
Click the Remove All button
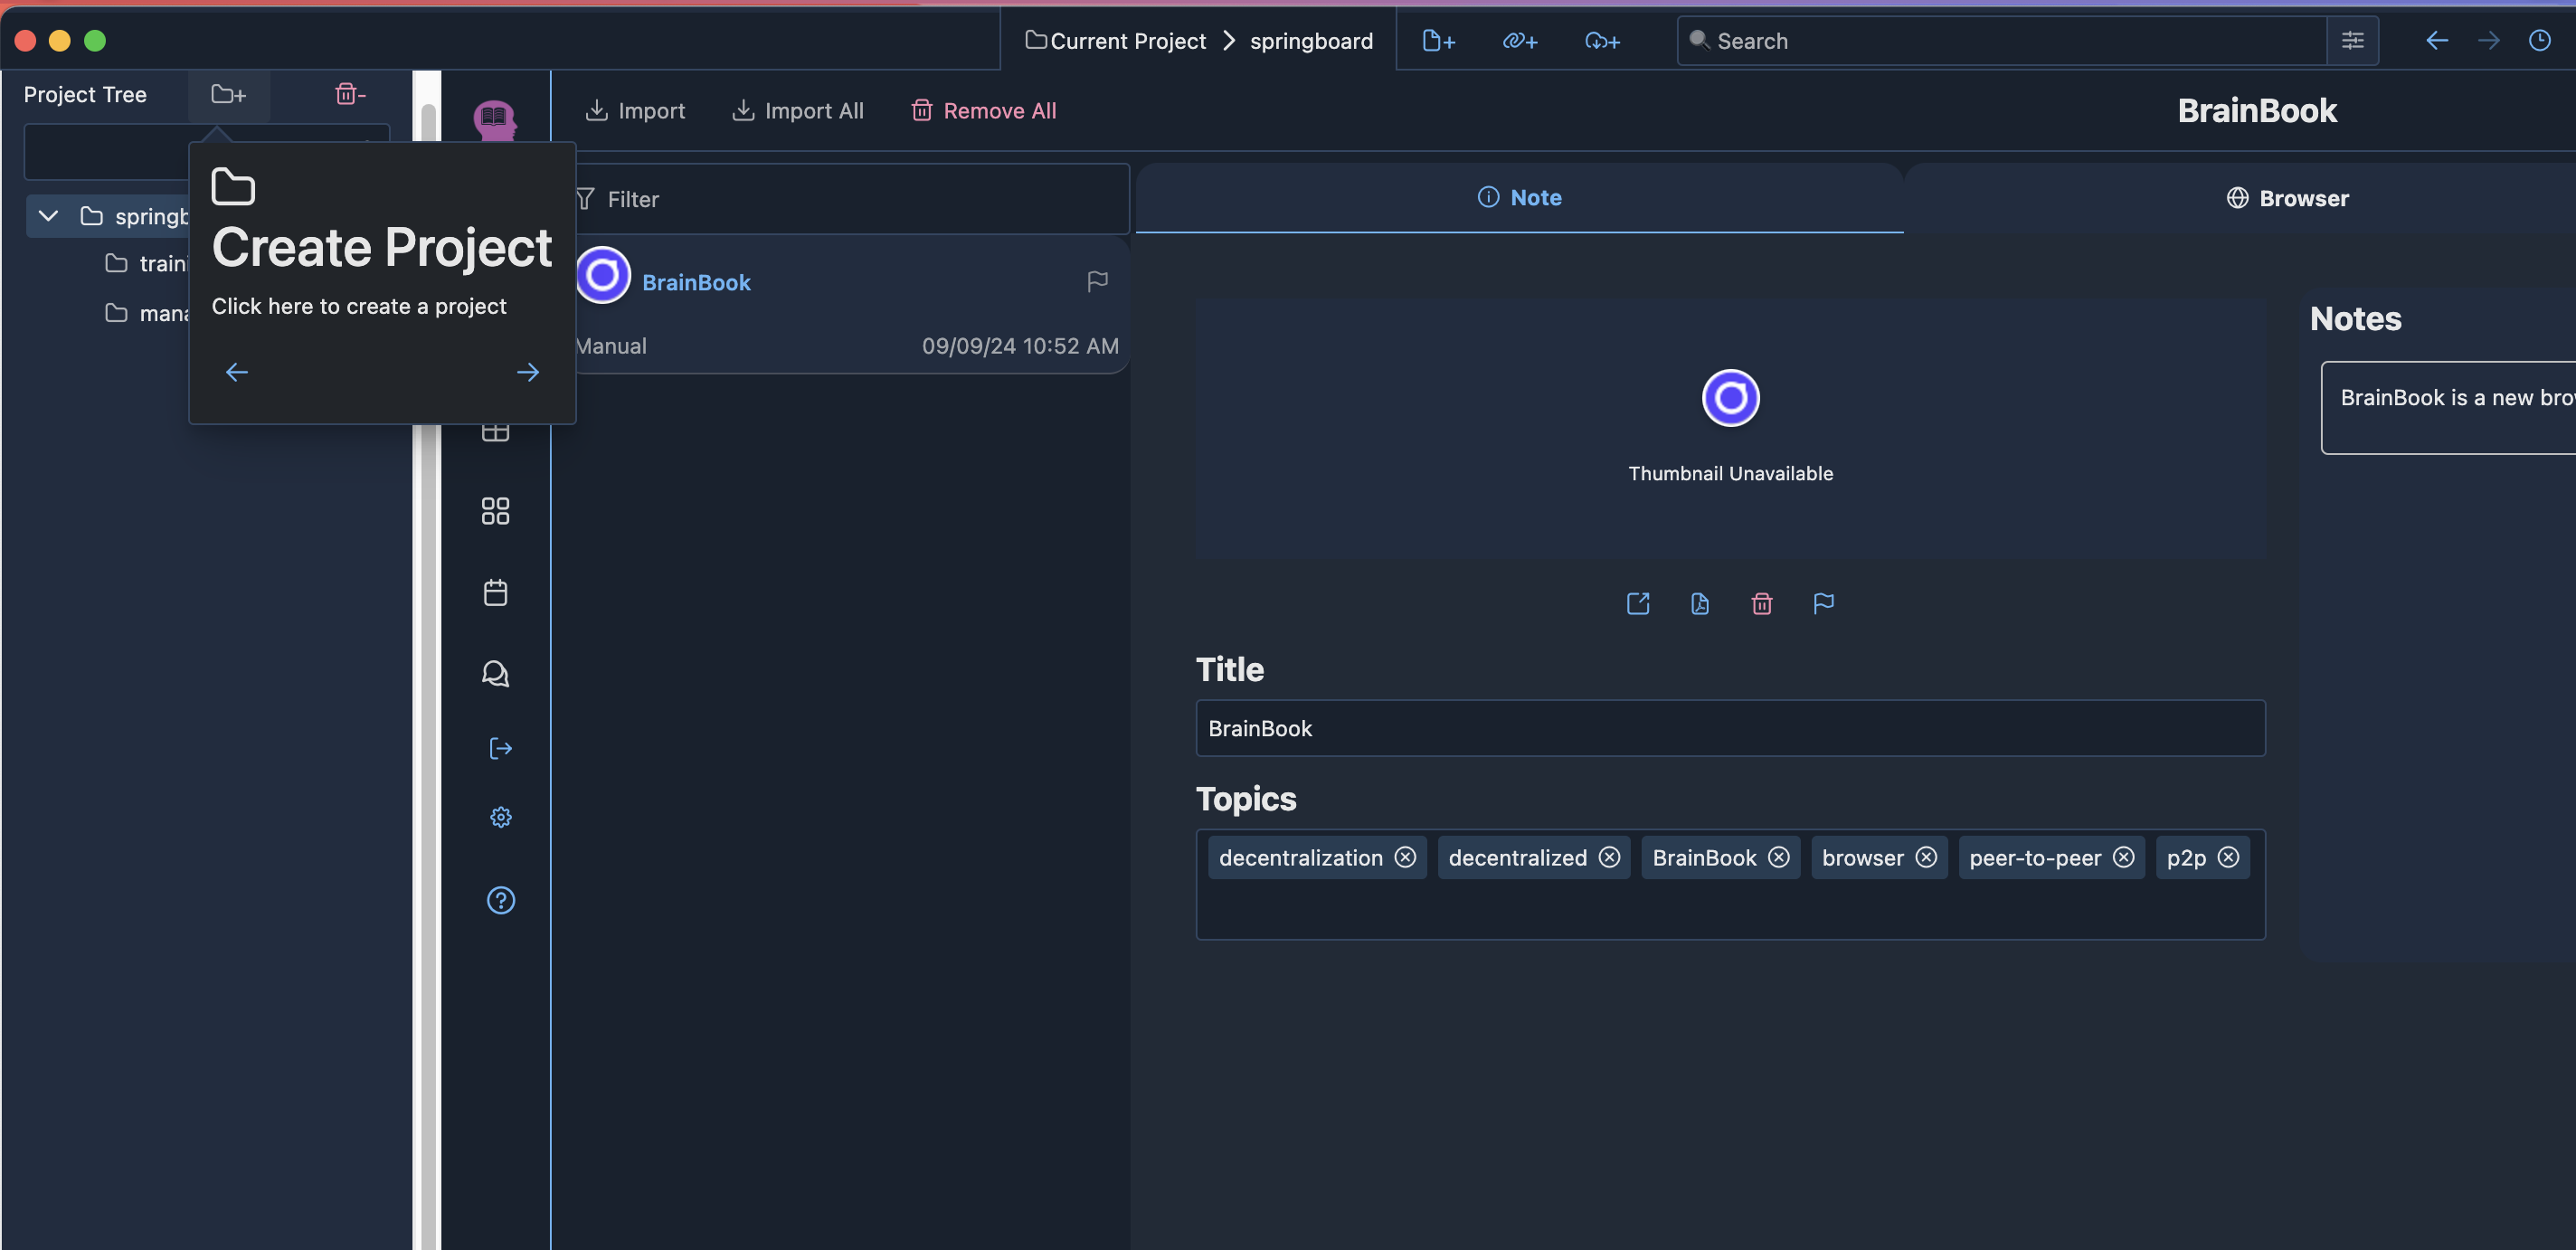(x=983, y=111)
